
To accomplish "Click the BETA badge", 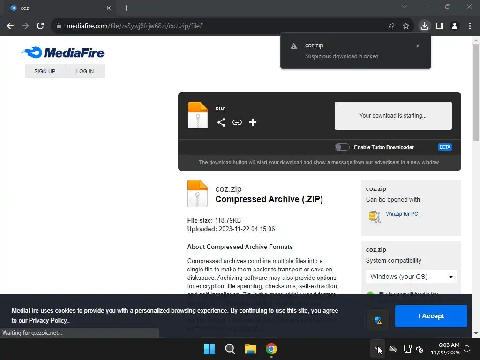I will pyautogui.click(x=445, y=147).
